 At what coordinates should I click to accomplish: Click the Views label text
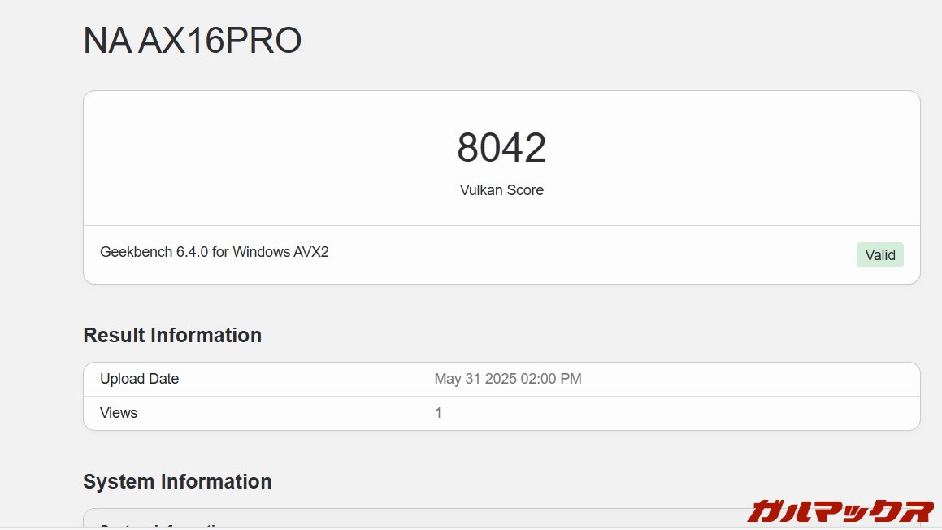click(118, 413)
